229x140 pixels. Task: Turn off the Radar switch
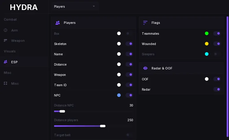[x=217, y=89]
